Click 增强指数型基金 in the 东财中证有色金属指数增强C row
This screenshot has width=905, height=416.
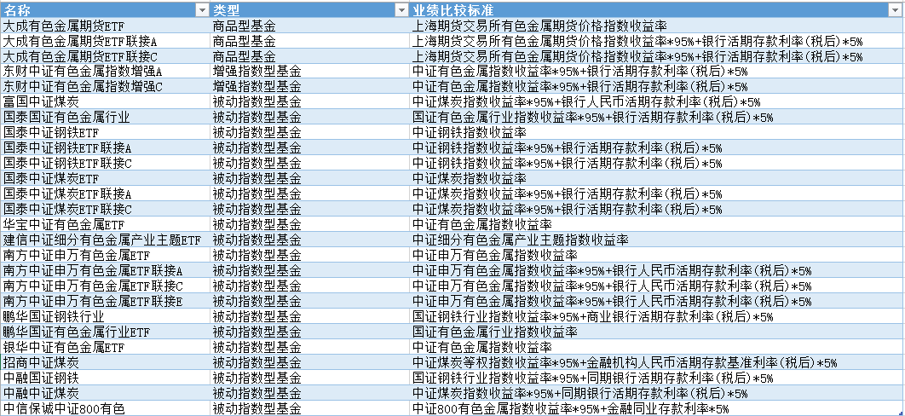coord(309,87)
